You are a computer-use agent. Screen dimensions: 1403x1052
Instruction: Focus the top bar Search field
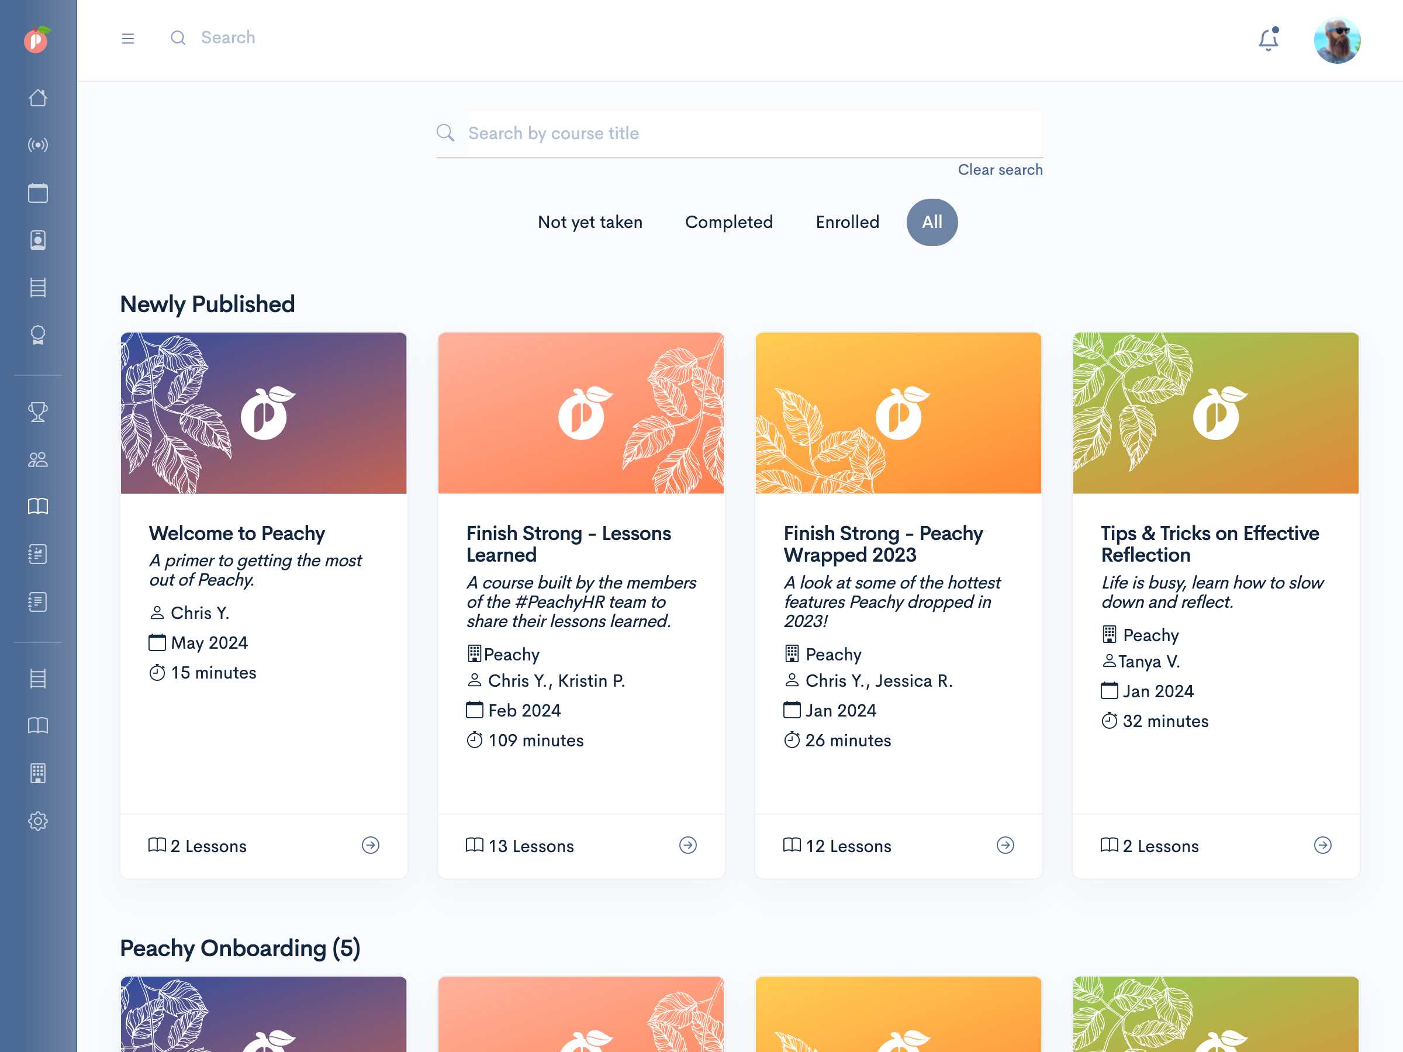pos(229,37)
